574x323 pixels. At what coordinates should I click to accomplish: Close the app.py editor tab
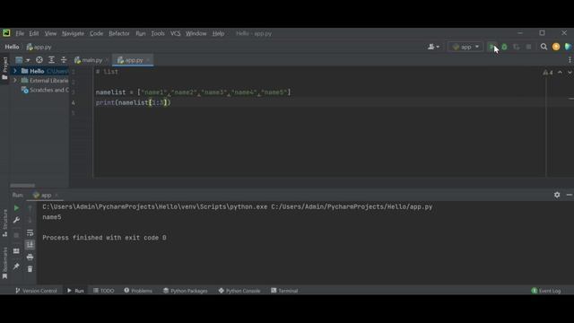coord(148,60)
